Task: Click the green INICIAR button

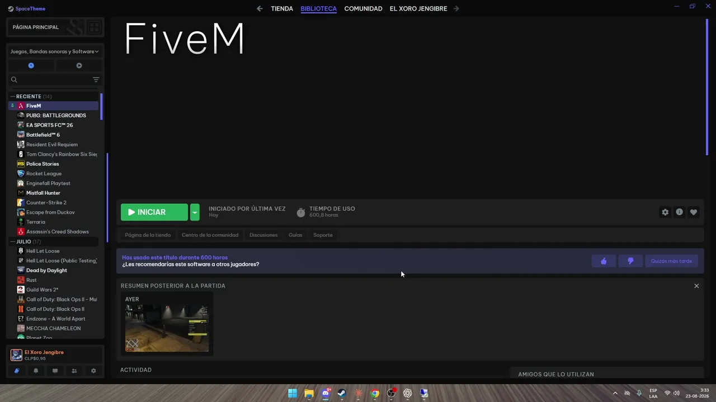Action: coord(154,212)
